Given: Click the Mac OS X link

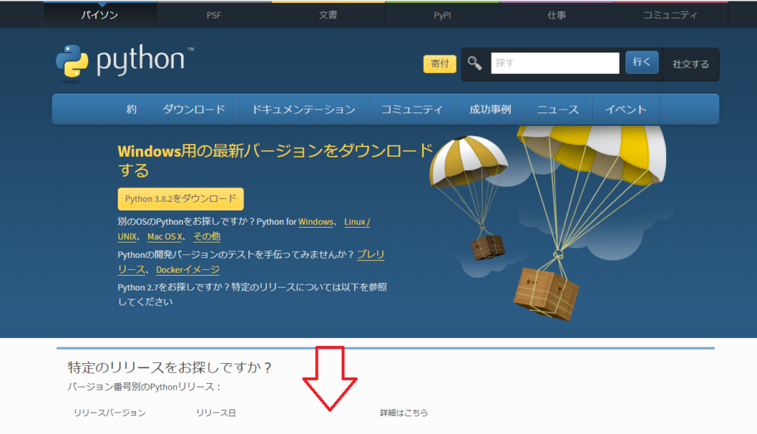Looking at the screenshot, I should coord(163,237).
